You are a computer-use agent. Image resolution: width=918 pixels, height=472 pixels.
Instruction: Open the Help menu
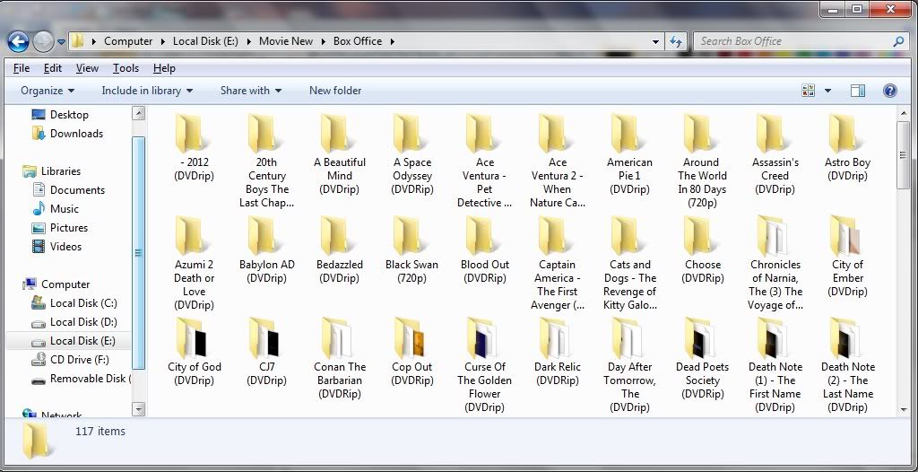(164, 68)
